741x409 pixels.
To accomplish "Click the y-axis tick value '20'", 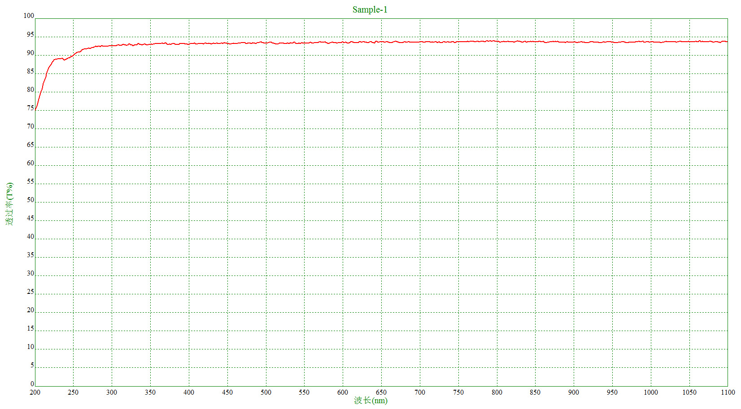I will (x=31, y=310).
